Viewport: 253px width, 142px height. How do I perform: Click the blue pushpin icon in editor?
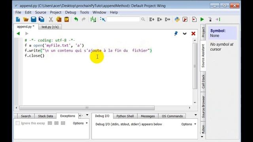click(x=176, y=34)
